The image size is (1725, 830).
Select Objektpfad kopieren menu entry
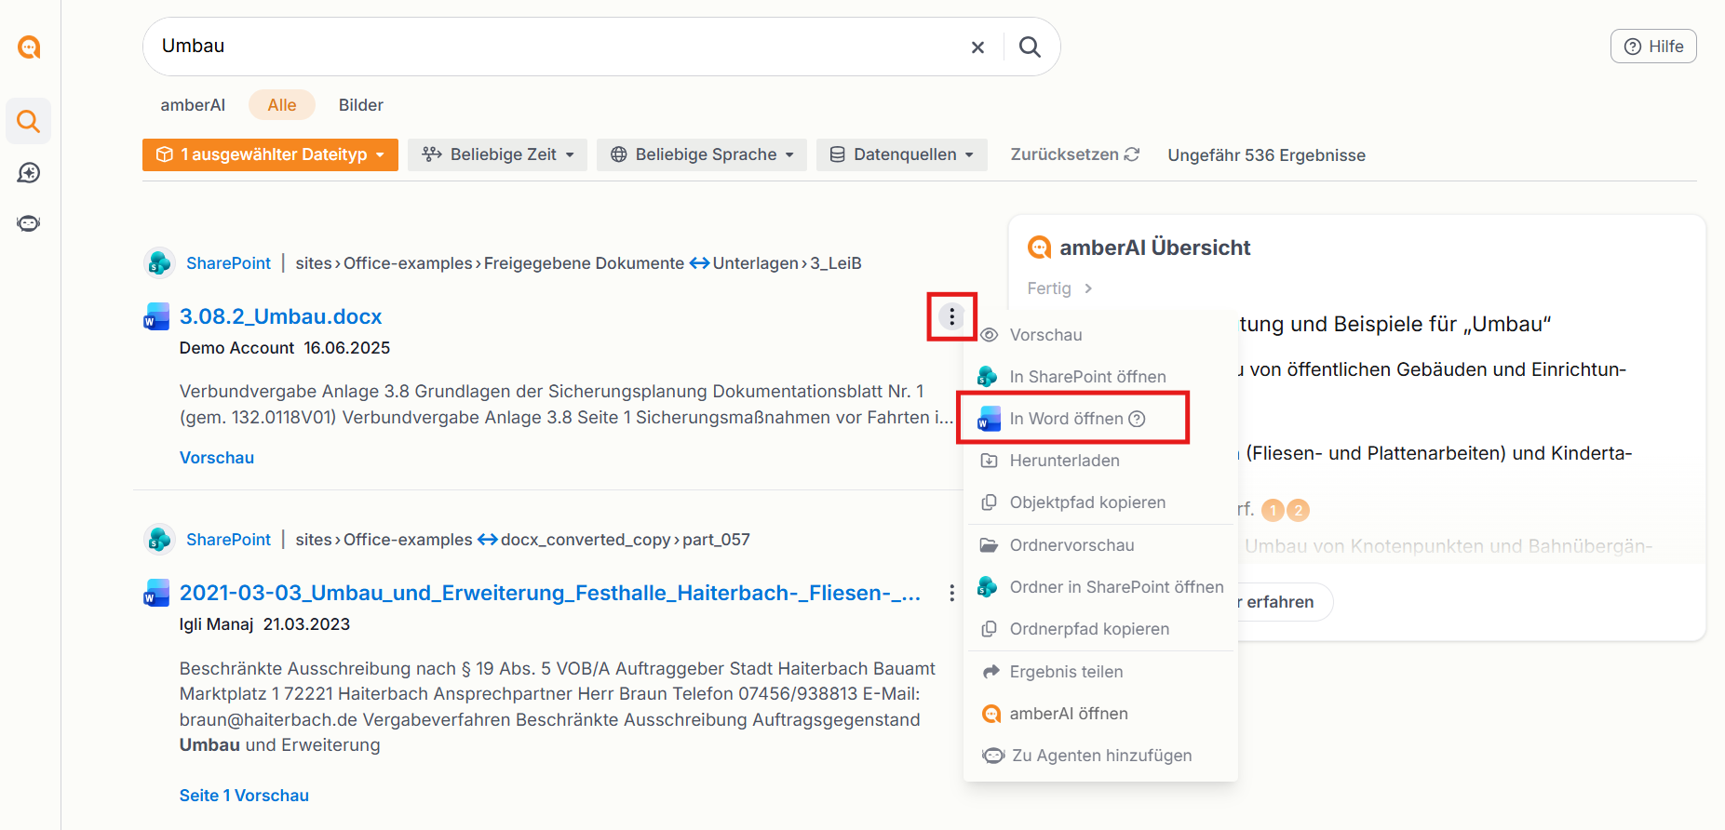tap(1100, 502)
